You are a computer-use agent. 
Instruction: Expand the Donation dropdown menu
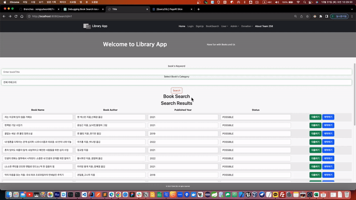click(x=247, y=26)
